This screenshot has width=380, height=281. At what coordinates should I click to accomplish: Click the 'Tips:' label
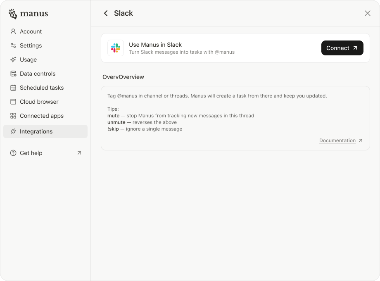tap(113, 109)
